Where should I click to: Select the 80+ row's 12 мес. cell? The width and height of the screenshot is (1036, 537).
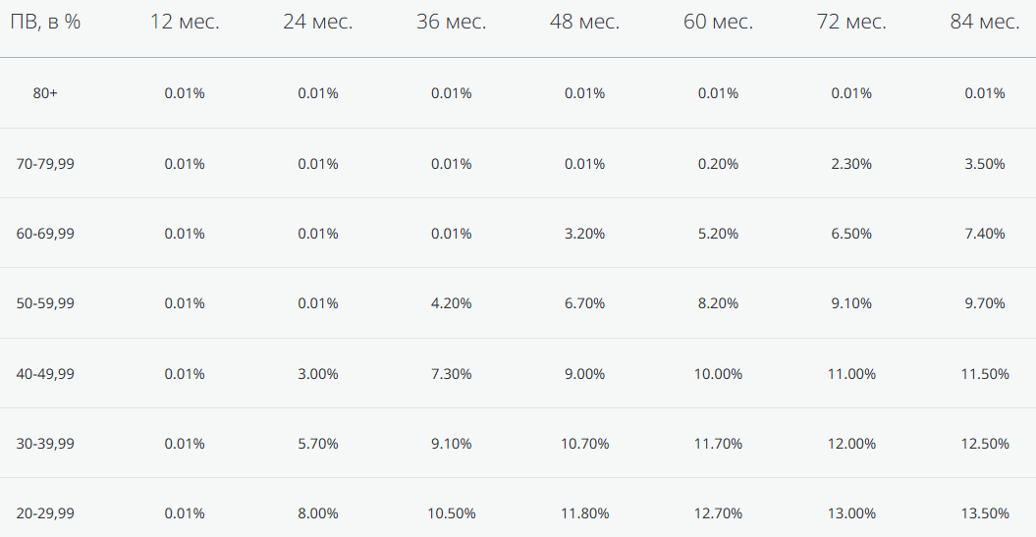(185, 93)
